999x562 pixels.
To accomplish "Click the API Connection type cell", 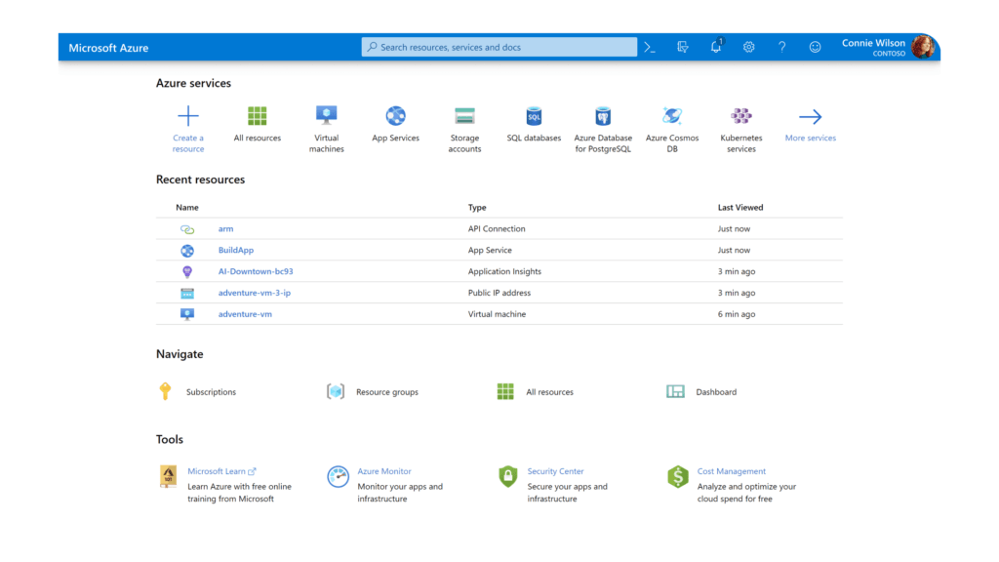I will pos(497,228).
